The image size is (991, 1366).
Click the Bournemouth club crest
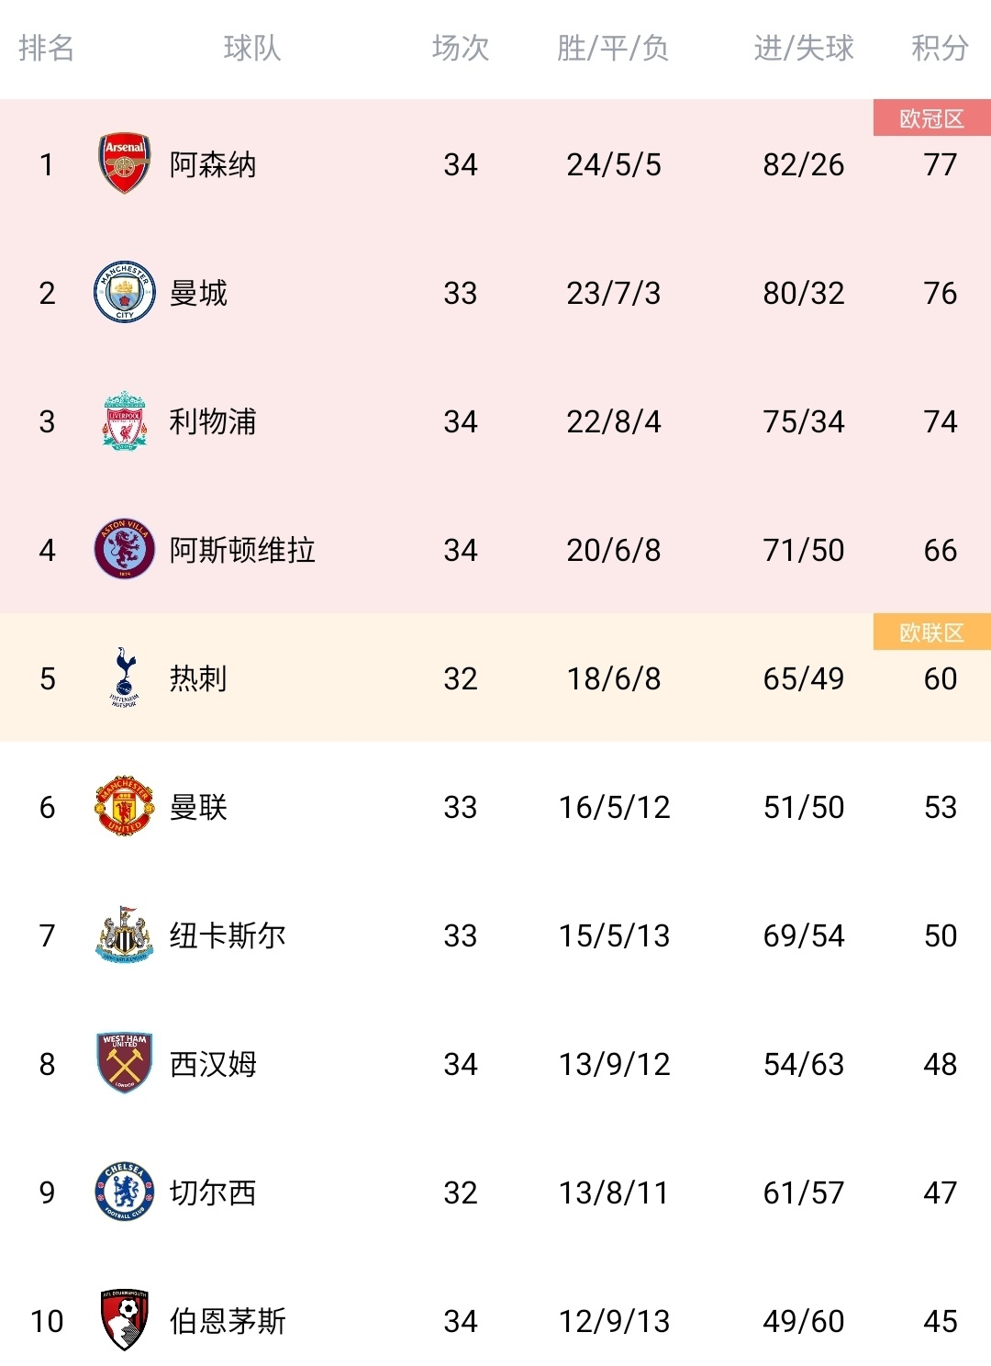(125, 1320)
